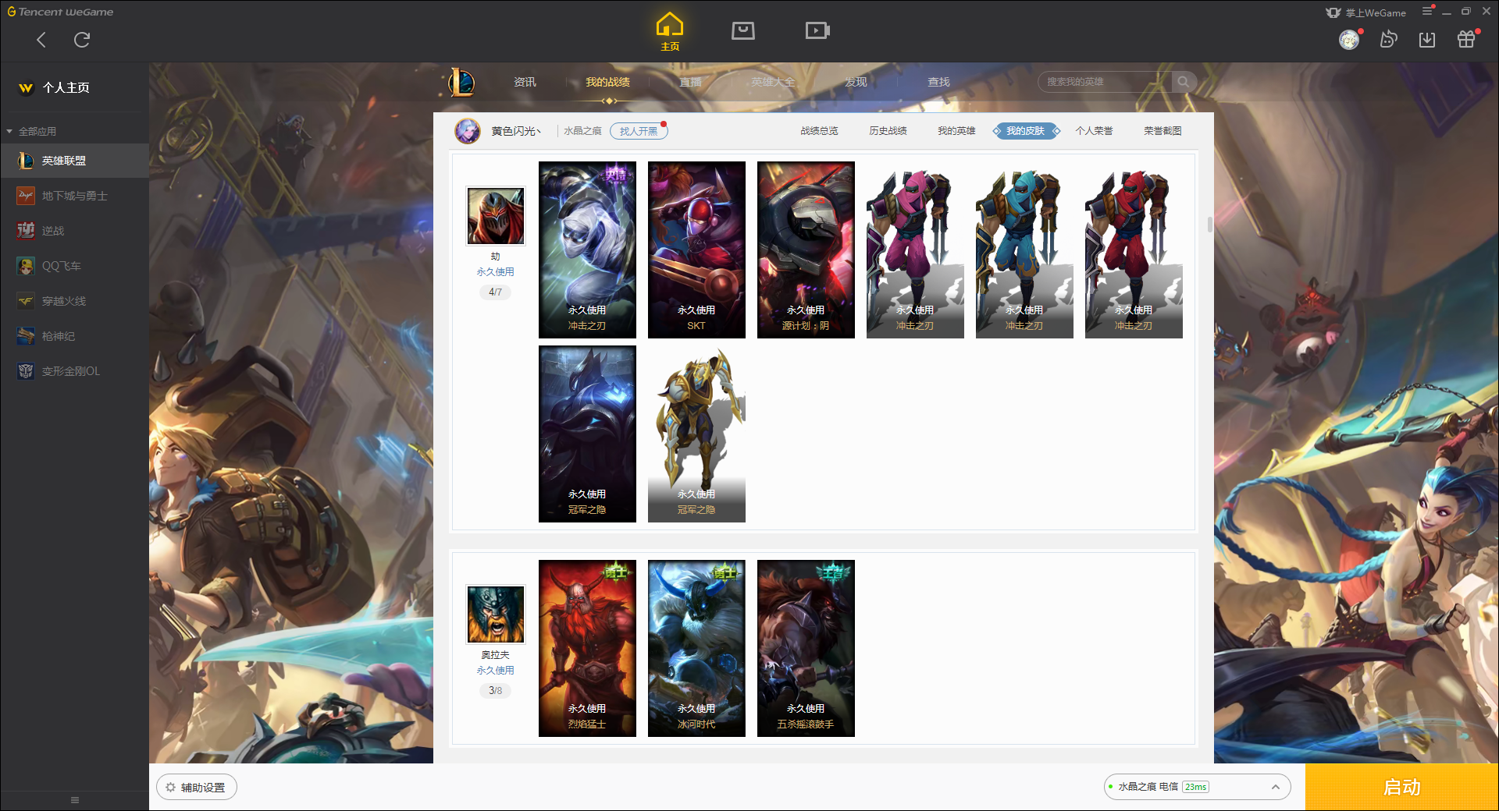Switch to 荣誉截图 sub-tab

[x=1163, y=131]
